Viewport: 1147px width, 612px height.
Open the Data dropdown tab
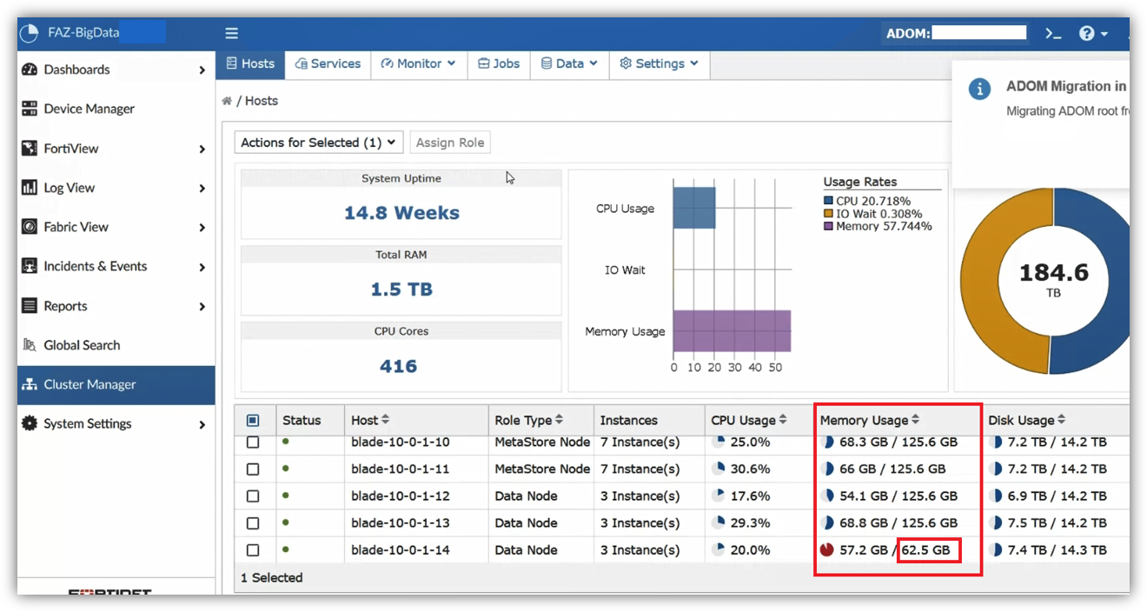click(x=569, y=63)
